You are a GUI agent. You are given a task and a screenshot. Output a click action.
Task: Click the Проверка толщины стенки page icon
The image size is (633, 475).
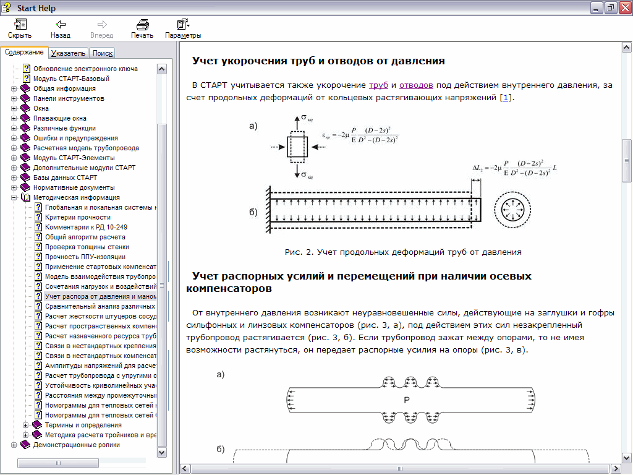click(x=38, y=247)
